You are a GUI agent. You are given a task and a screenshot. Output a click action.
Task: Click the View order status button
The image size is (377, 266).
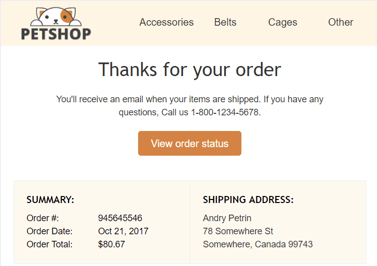pos(190,144)
